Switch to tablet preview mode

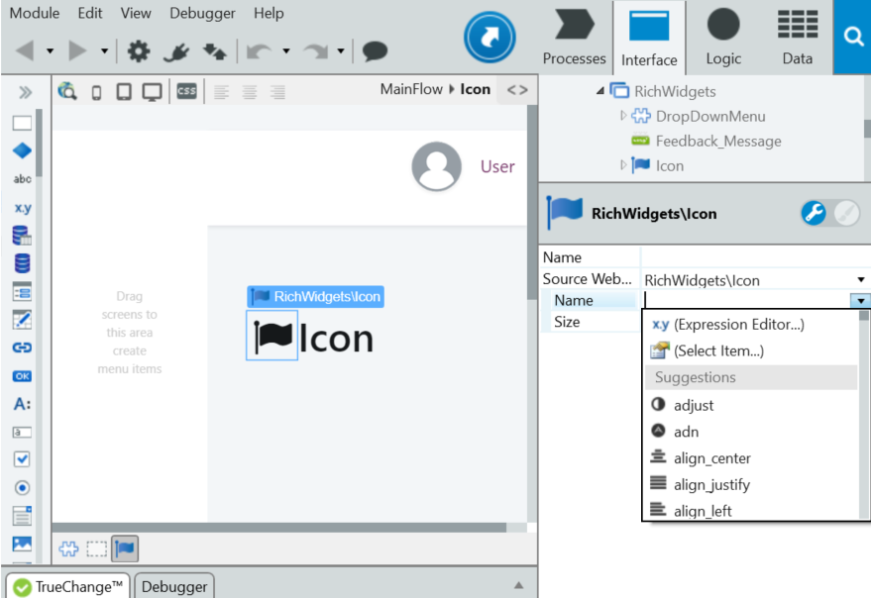point(124,91)
